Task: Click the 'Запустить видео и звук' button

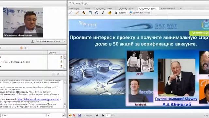Action: (x=49, y=41)
